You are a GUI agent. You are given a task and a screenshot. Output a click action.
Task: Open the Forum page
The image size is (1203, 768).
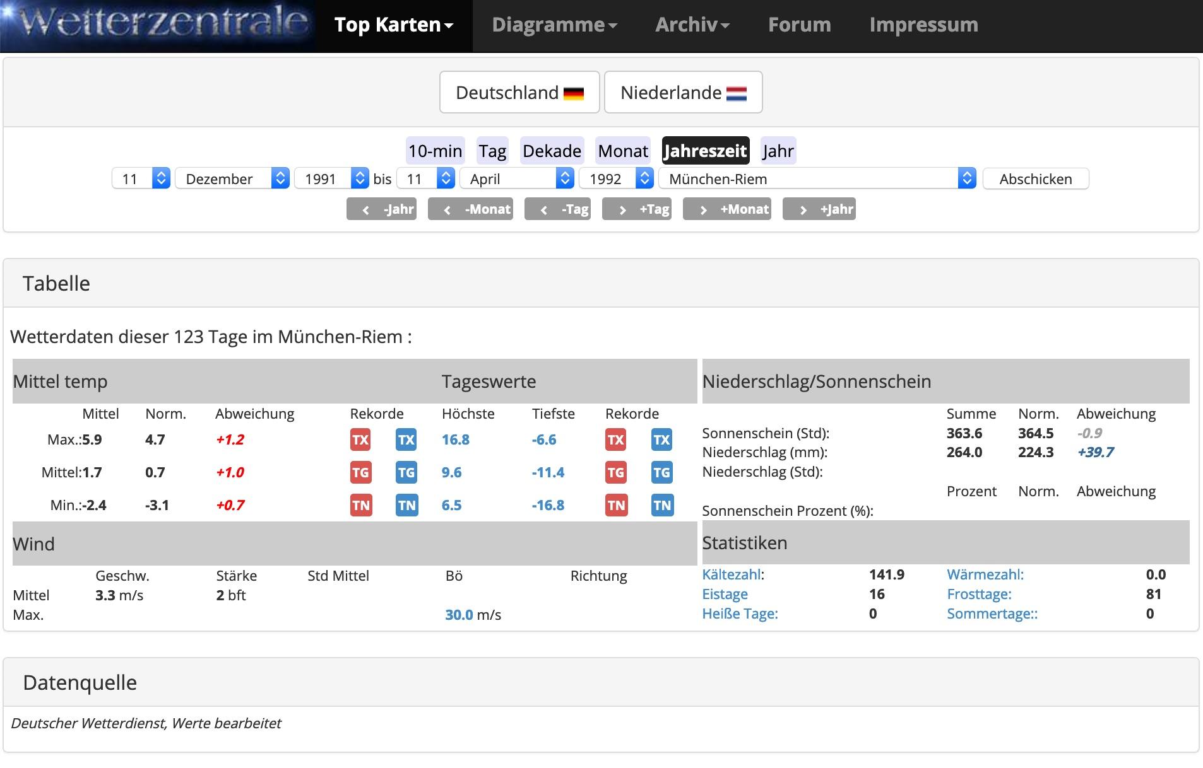(800, 25)
